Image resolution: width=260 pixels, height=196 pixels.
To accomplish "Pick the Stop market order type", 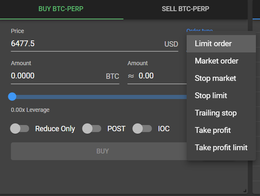I will tap(215, 78).
